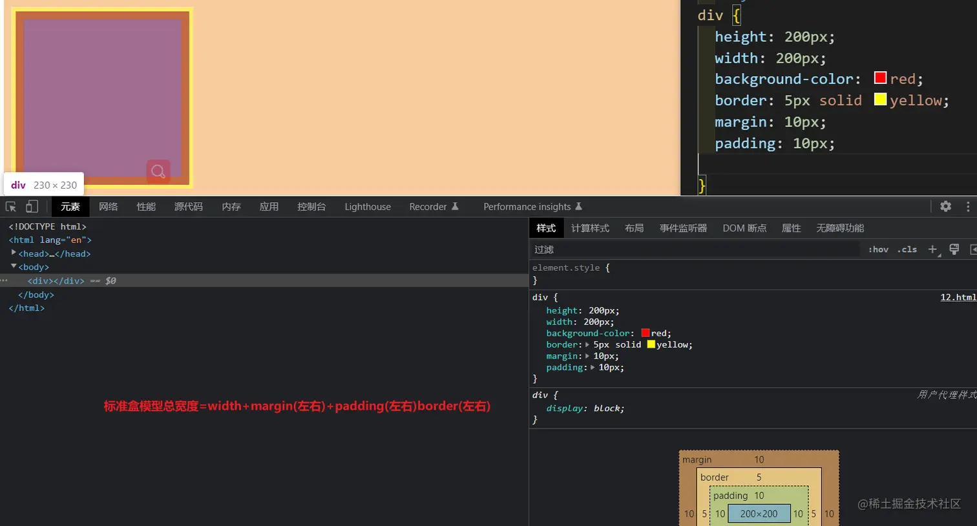Select the 事件监听器 subtab

point(683,228)
